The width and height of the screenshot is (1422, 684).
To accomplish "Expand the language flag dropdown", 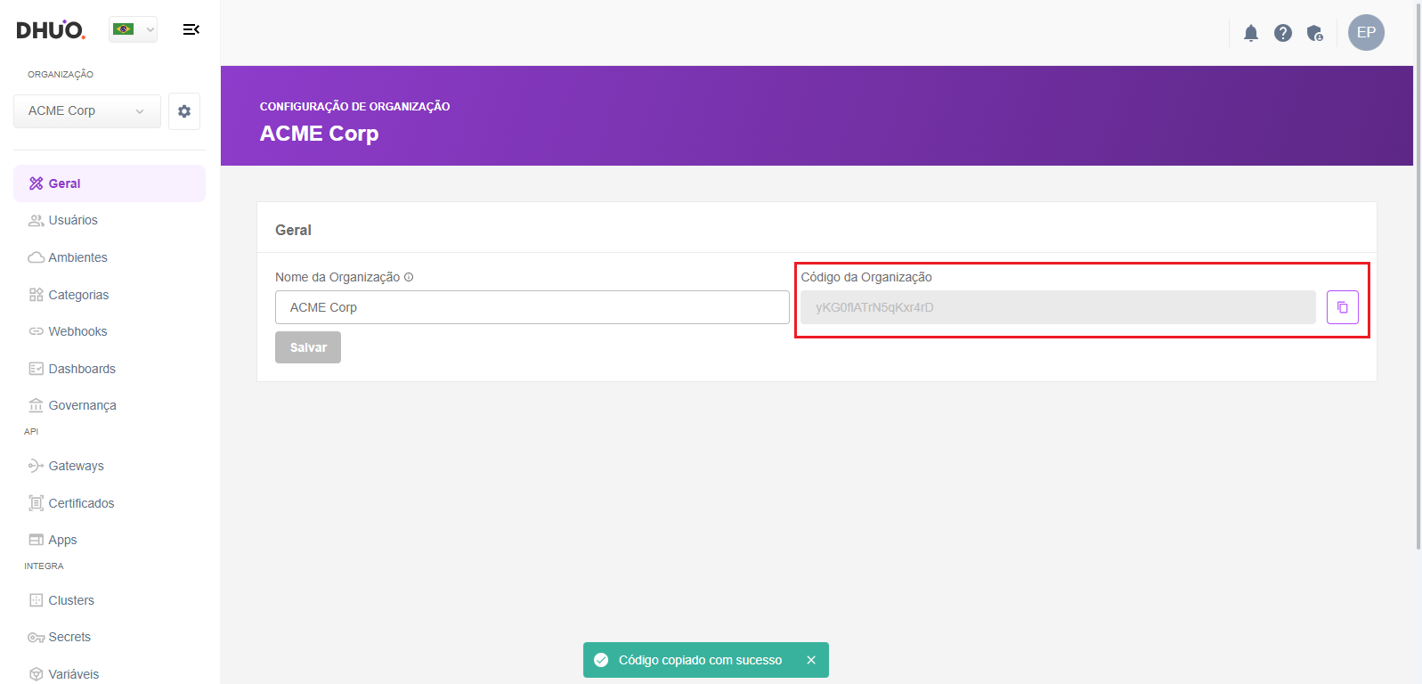I will pyautogui.click(x=134, y=29).
